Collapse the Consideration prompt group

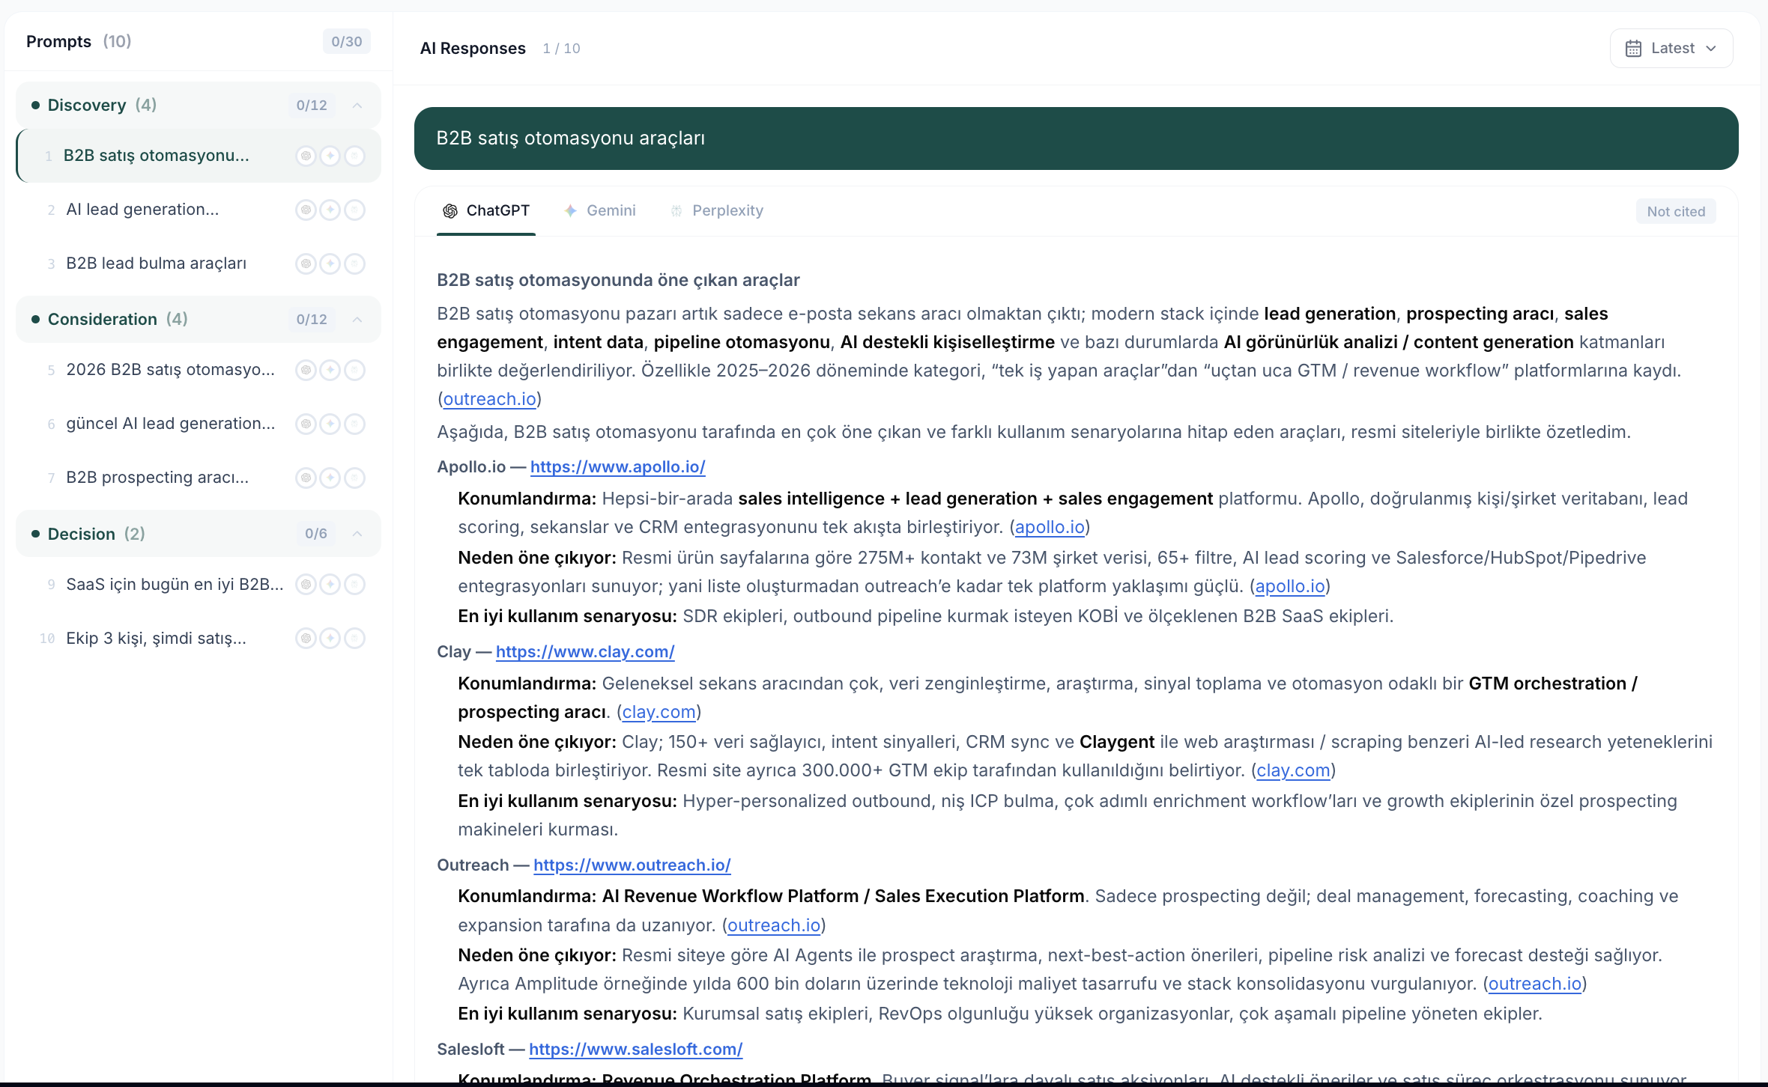pyautogui.click(x=357, y=320)
